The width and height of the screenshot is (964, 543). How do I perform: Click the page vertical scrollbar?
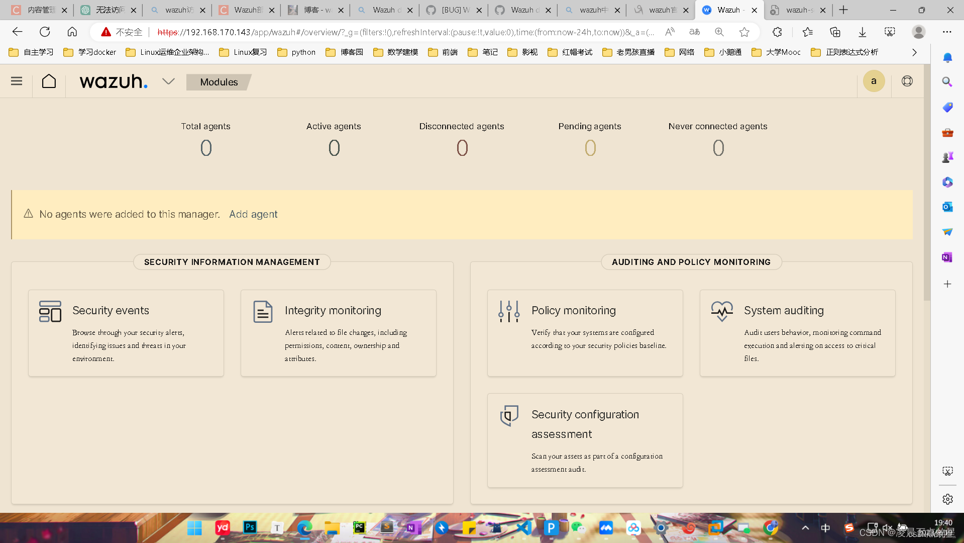point(927,184)
